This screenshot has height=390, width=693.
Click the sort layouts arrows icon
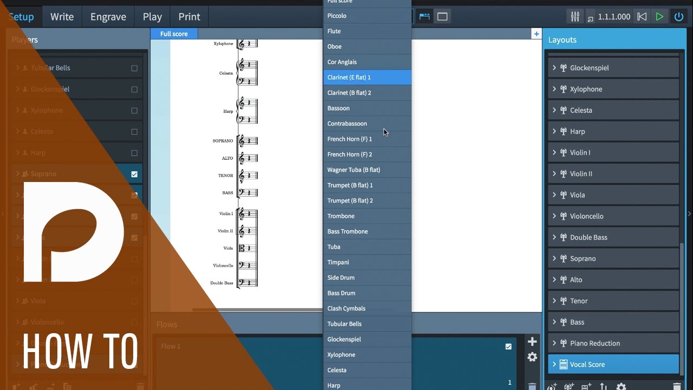pyautogui.click(x=604, y=387)
